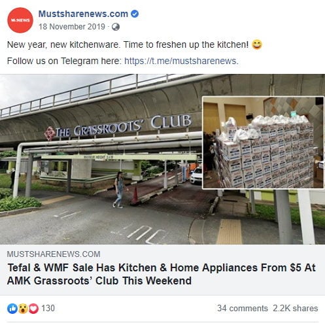Open the Grassroots' Club article preview image

162,159
